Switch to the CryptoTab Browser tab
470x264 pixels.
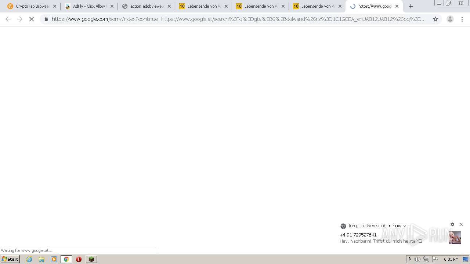pos(32,6)
